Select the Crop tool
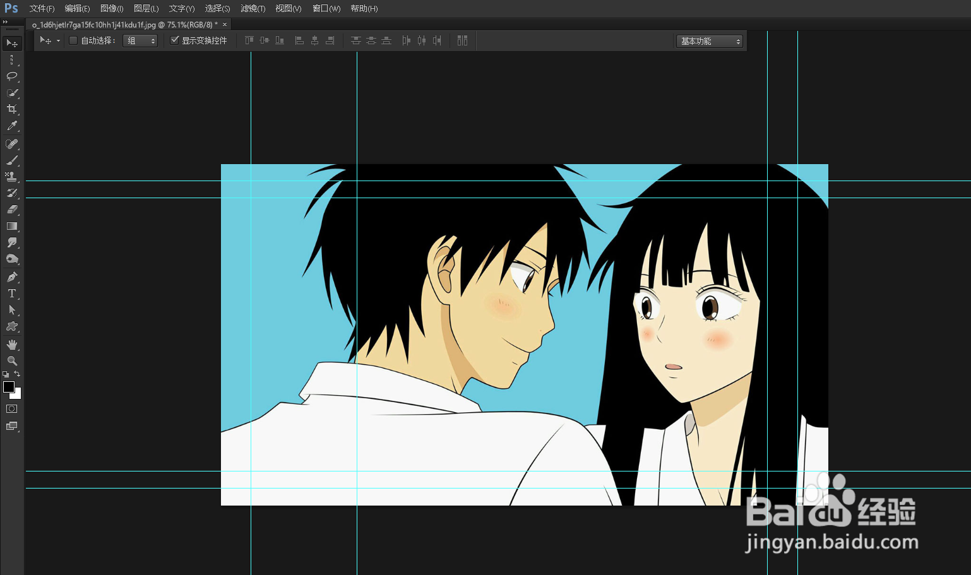Screen dimensions: 971x575 click(12, 109)
